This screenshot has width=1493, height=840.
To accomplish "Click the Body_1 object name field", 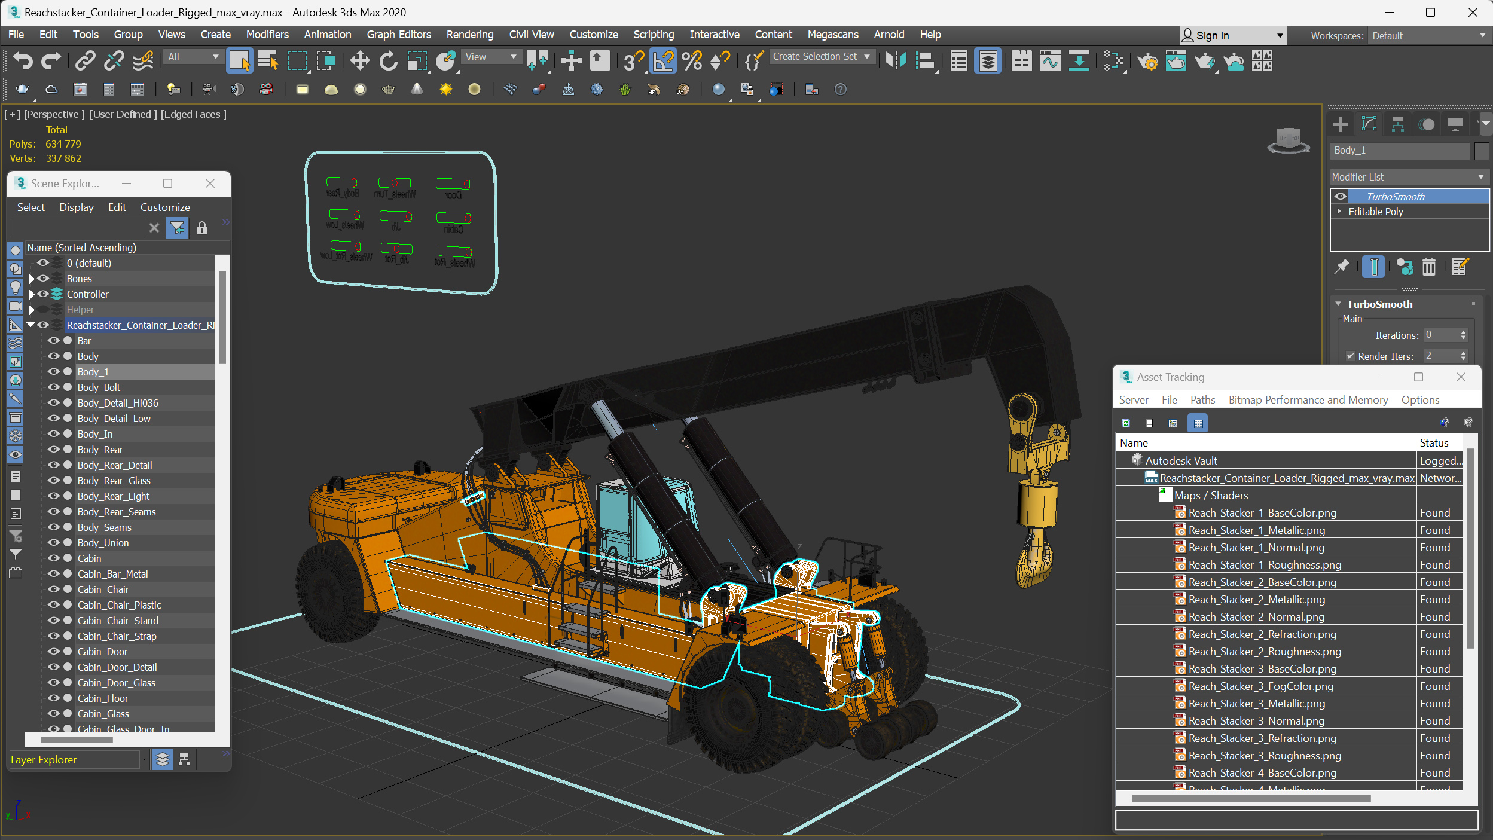I will 1400,151.
